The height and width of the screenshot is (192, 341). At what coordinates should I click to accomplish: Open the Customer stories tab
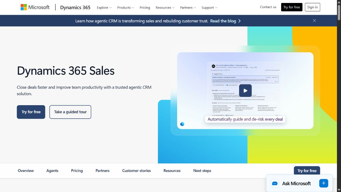point(136,171)
